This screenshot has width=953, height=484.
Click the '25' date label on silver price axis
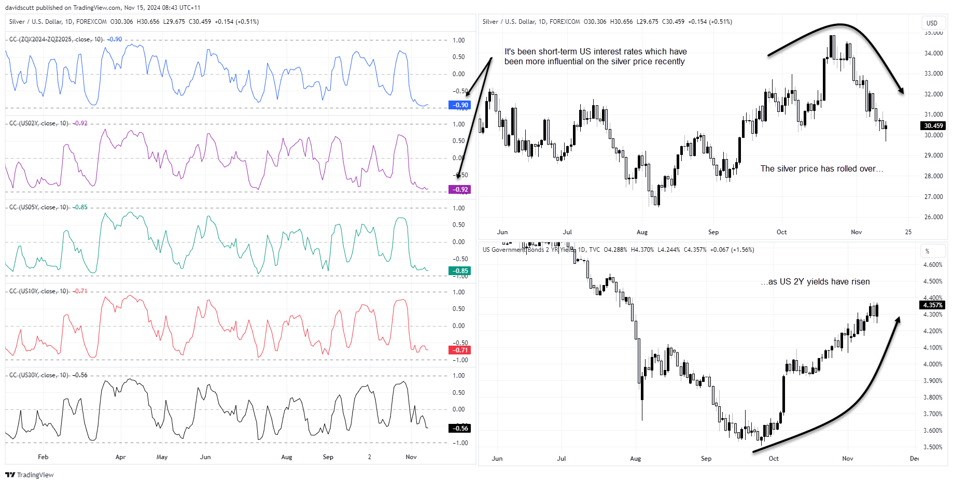(x=908, y=232)
